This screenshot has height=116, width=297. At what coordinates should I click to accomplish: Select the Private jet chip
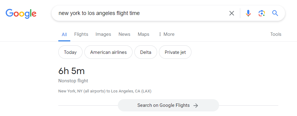175,52
